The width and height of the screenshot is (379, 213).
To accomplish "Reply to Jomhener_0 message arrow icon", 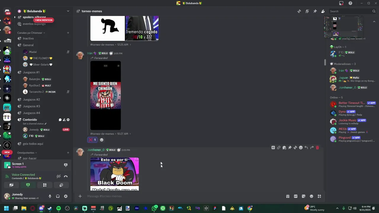I will (x=306, y=148).
